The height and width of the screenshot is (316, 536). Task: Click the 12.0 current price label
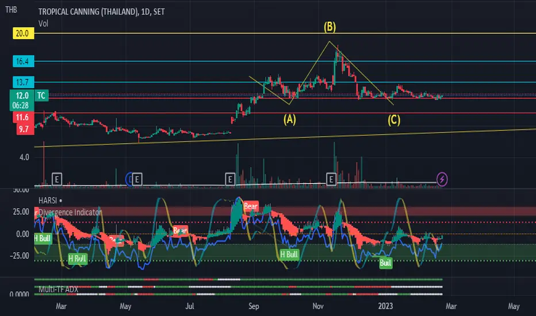22,95
